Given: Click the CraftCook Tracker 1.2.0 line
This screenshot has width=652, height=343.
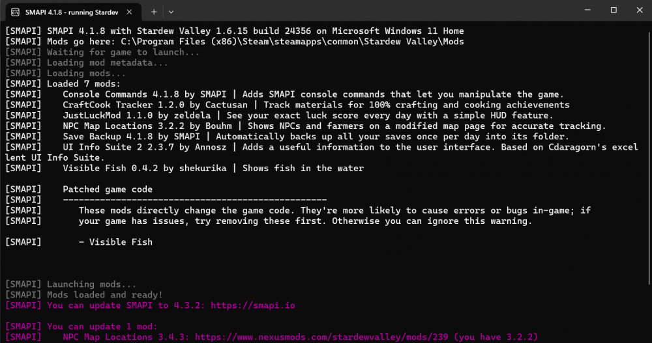Looking at the screenshot, I should [316, 105].
